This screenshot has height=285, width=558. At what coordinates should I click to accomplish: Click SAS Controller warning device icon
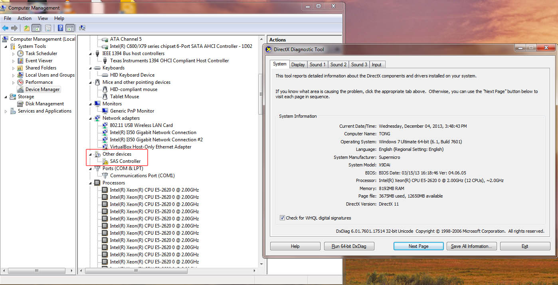[x=105, y=161]
